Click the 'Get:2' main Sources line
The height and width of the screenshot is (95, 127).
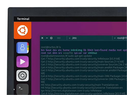82,62
